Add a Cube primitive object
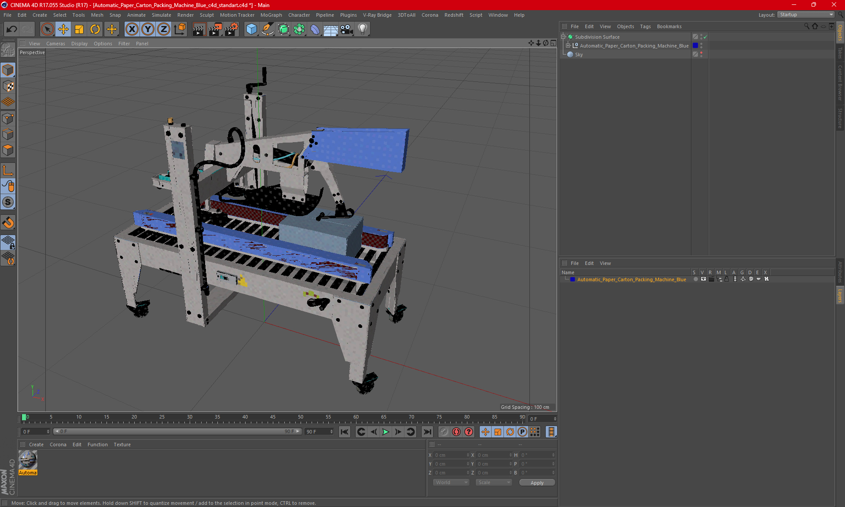This screenshot has width=845, height=507. point(251,29)
